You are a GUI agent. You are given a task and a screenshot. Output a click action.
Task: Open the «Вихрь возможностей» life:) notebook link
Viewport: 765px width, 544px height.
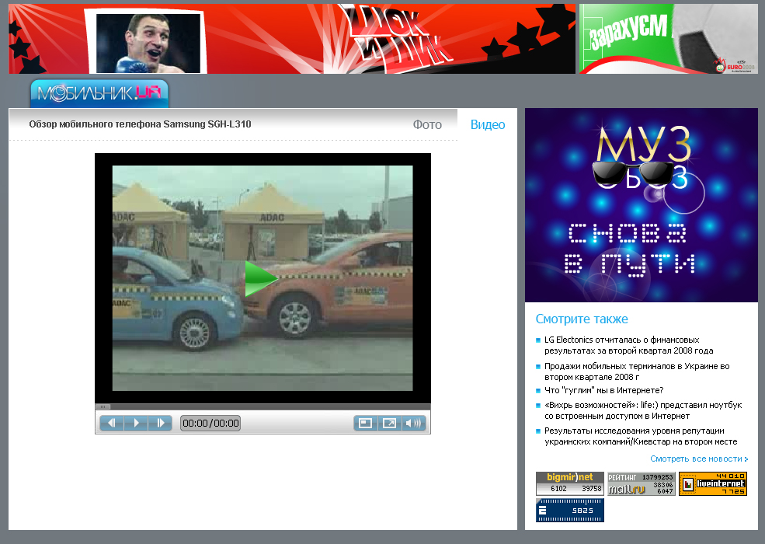point(643,410)
